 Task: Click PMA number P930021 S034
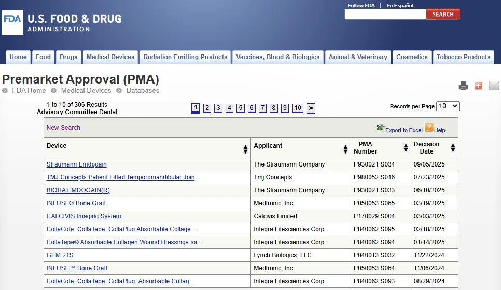click(374, 164)
